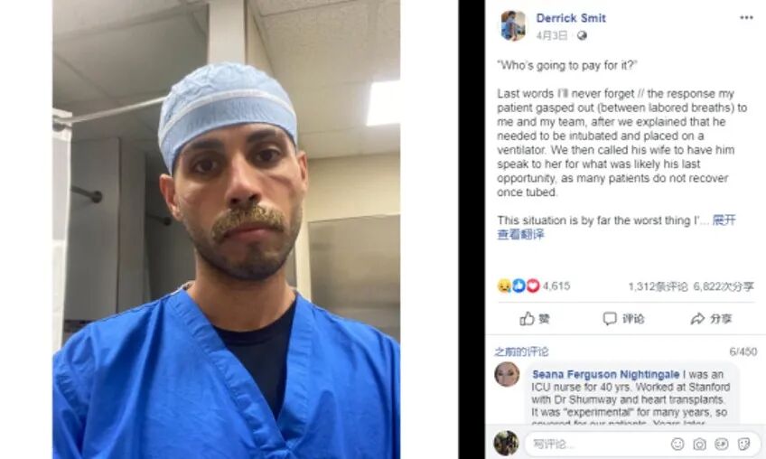The width and height of the screenshot is (766, 459).
Task: Open the sad reaction emoji list
Action: click(504, 286)
